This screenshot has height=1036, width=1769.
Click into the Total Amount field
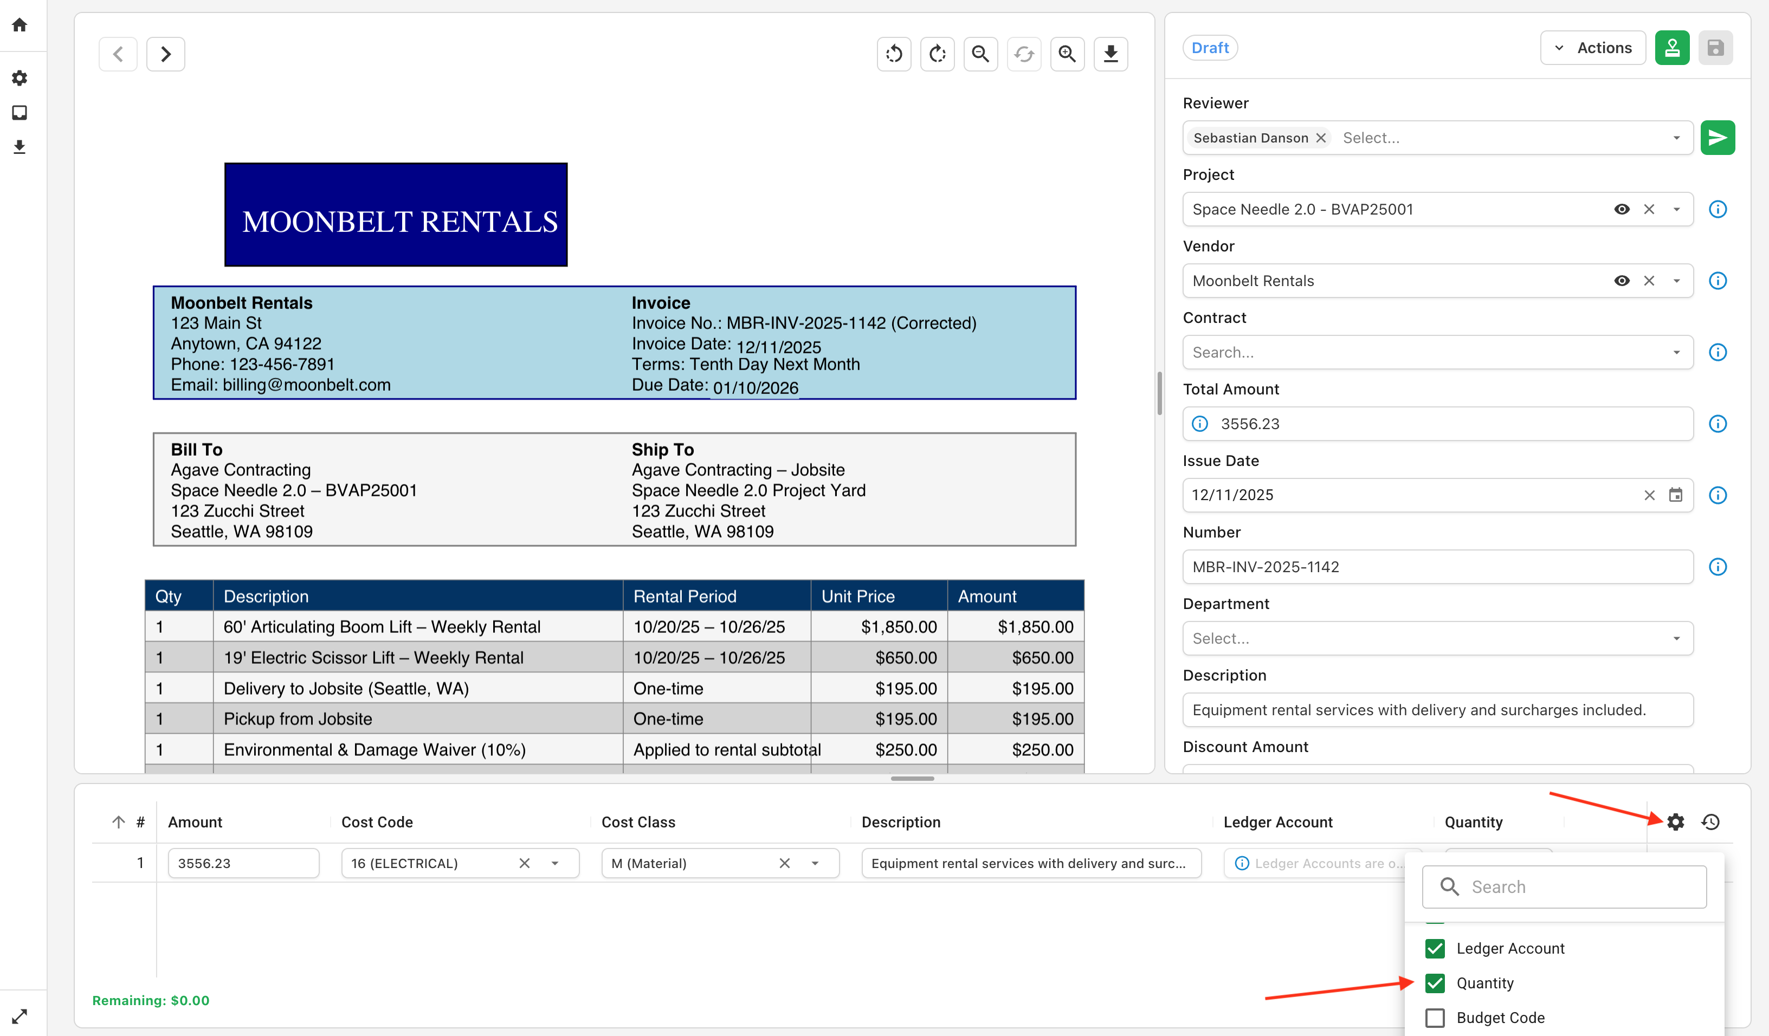pyautogui.click(x=1438, y=424)
